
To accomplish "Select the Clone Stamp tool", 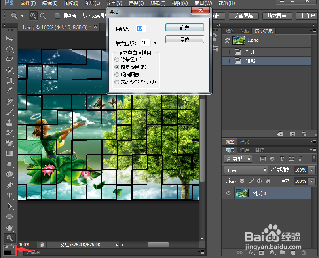I will 9,122.
